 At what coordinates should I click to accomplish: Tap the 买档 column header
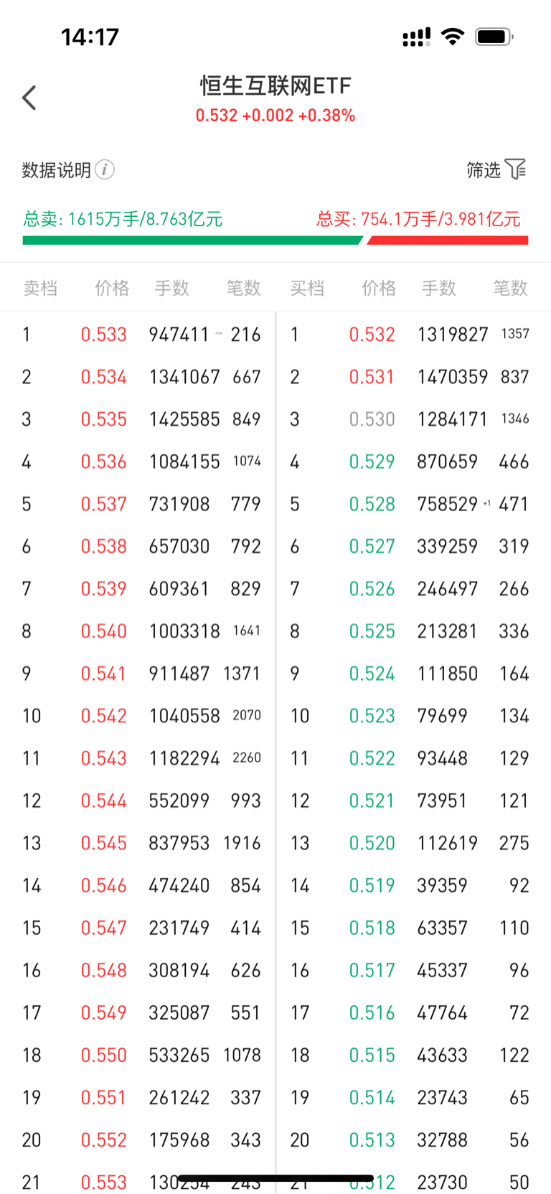(307, 288)
